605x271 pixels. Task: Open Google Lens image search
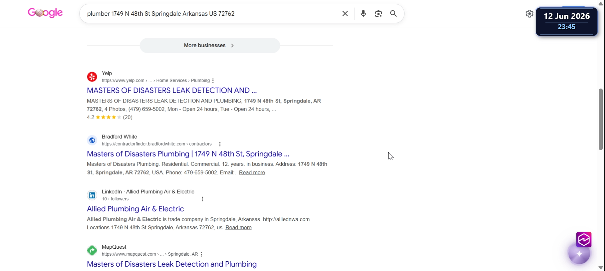tap(378, 14)
